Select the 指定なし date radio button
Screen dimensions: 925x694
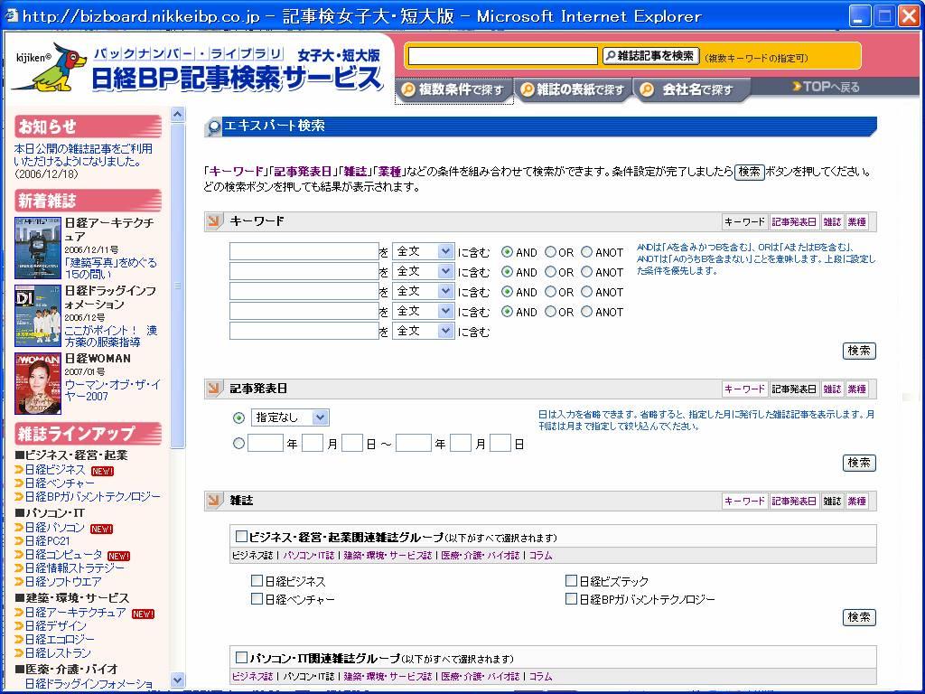pos(238,417)
